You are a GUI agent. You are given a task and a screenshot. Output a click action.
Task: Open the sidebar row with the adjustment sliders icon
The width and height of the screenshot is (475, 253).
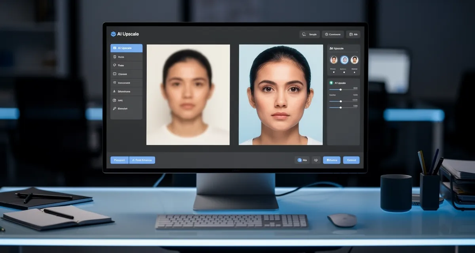[126, 83]
